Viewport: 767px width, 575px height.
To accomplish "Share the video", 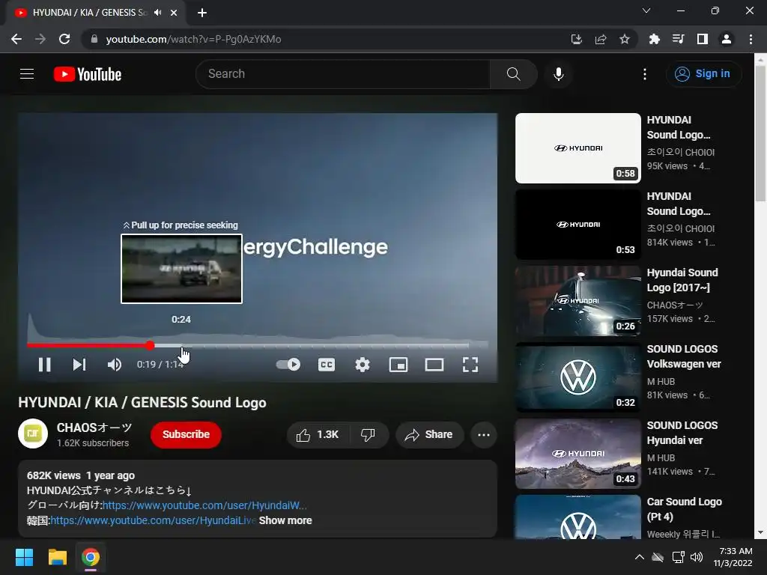I will point(429,435).
